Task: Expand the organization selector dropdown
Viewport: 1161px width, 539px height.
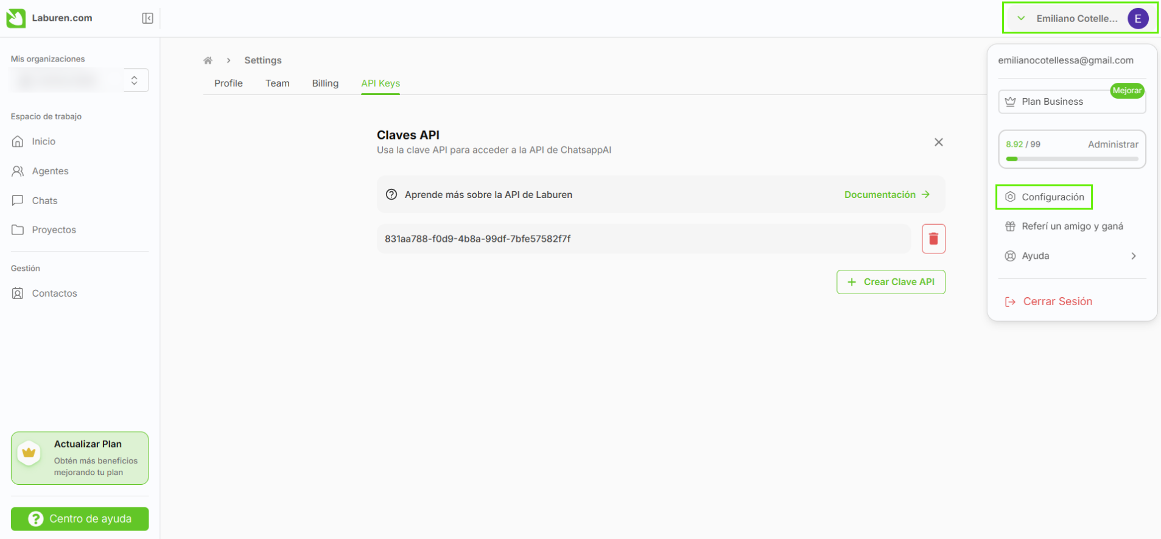Action: coord(135,80)
